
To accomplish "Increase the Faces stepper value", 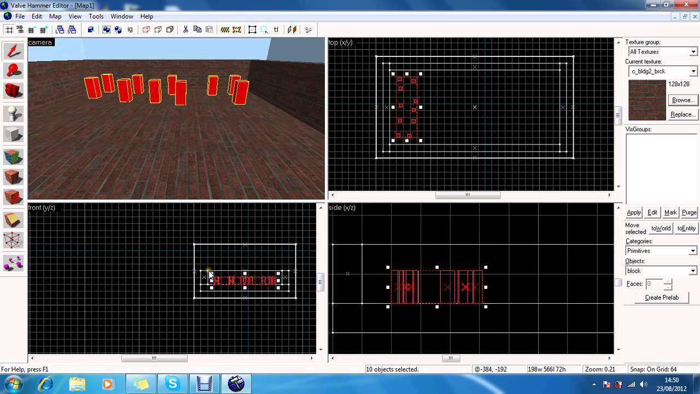I will 668,281.
